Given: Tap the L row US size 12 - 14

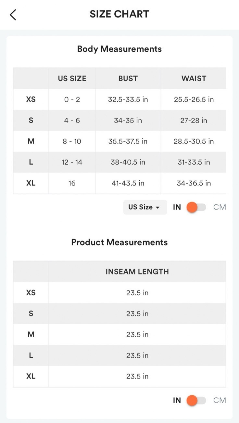Looking at the screenshot, I should (72, 162).
